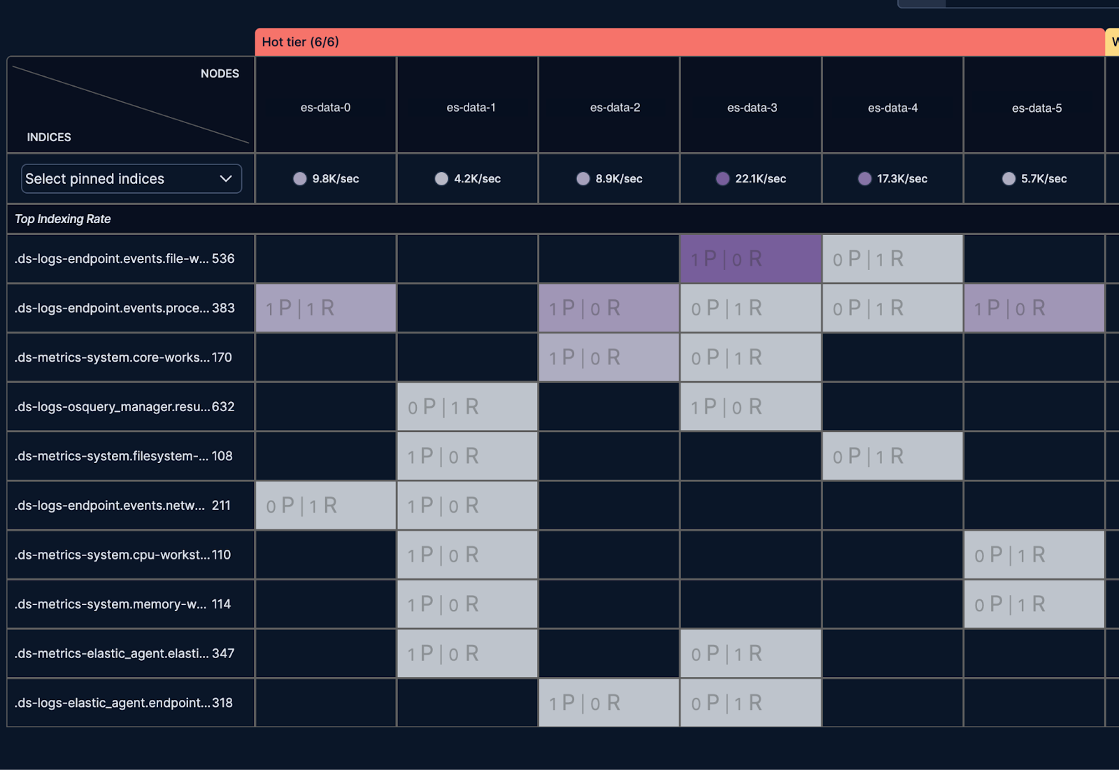This screenshot has width=1119, height=770.
Task: Click the es-data-1 4.2K/sec circle indicator
Action: click(x=441, y=178)
